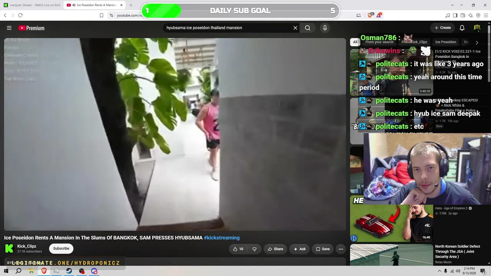Open Brave Rewards triangle icon

pos(379,15)
